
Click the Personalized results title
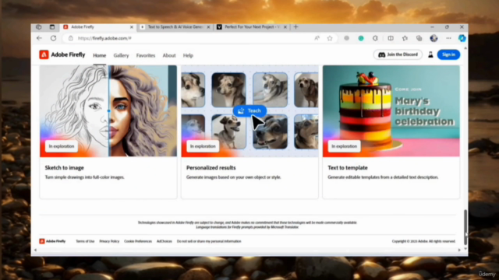(211, 168)
